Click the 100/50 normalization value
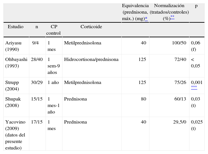 179,43
